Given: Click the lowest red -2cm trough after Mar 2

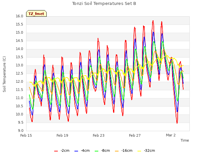Looking at the screenshot, I should 177,123.
